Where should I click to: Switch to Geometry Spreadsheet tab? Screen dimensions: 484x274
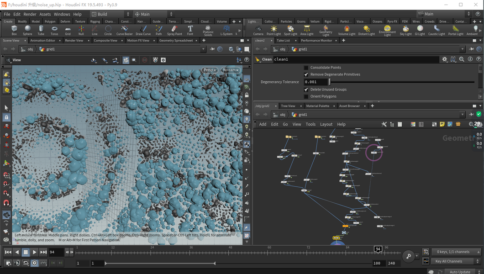[176, 41]
